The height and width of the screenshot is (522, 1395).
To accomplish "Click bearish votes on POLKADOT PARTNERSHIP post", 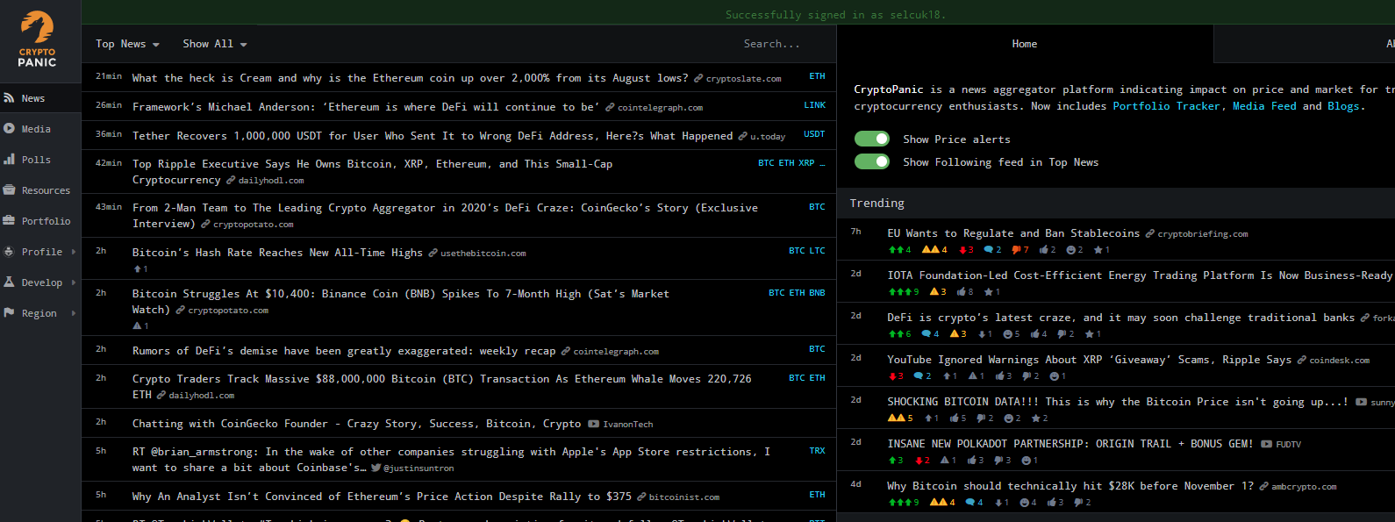I will 922,461.
